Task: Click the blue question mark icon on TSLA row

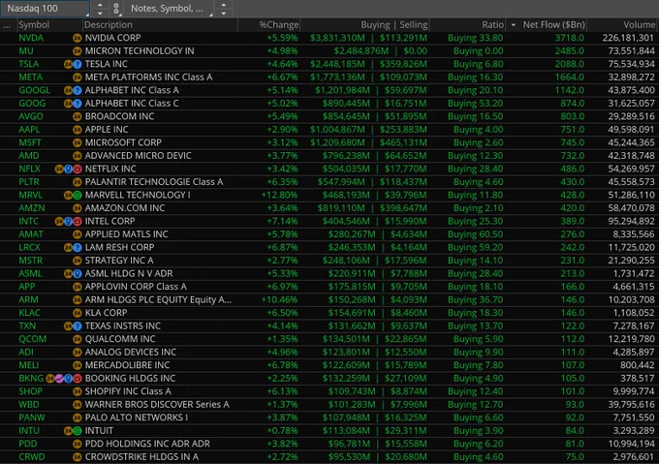Action: click(x=78, y=64)
